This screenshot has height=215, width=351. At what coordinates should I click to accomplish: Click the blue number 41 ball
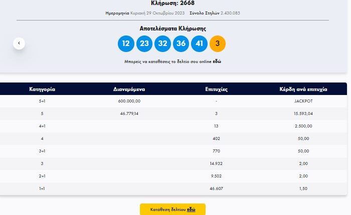(200, 43)
